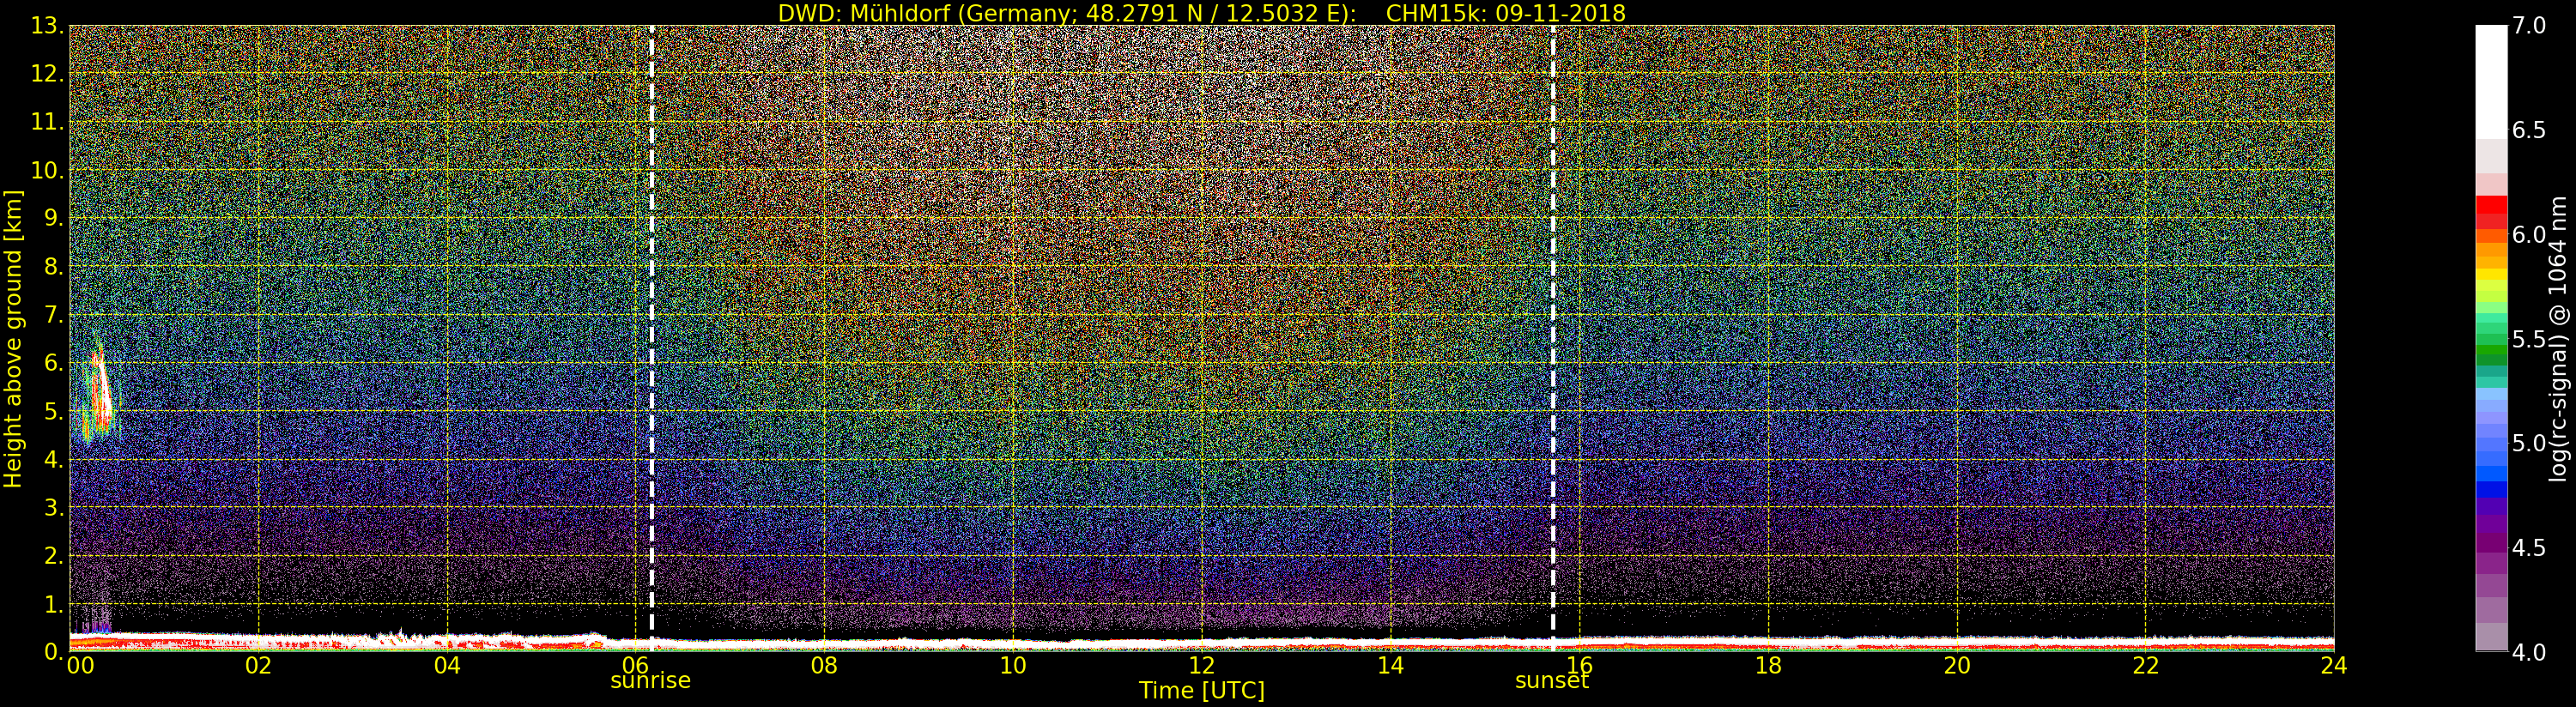
Task: Click the colorbar value "4.5"
Action: click(x=2529, y=547)
